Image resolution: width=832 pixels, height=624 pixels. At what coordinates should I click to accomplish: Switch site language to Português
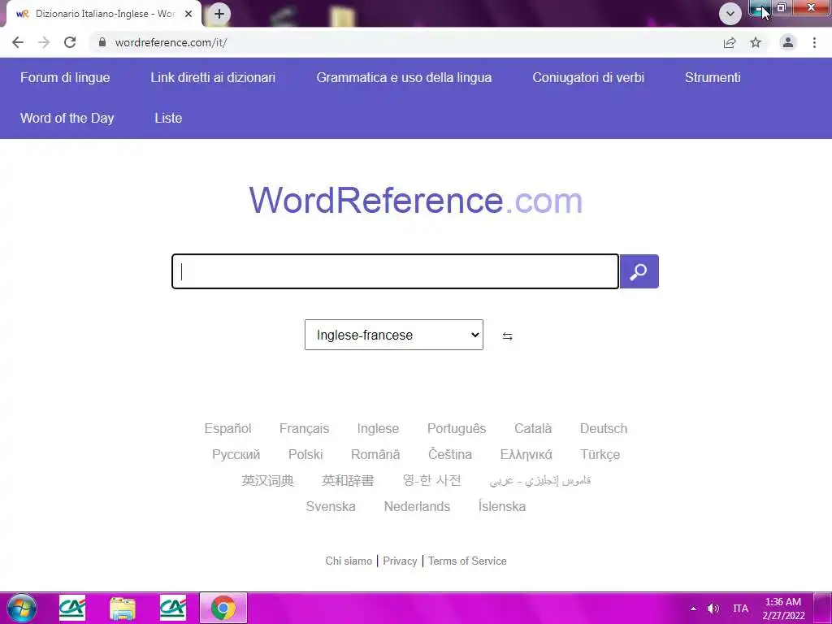[457, 428]
